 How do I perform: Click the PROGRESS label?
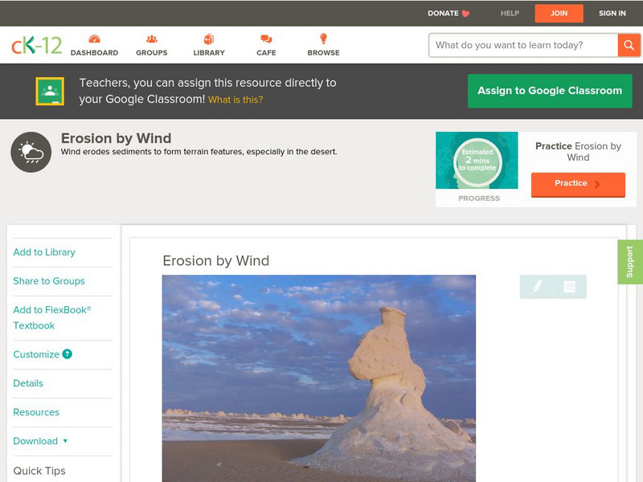pyautogui.click(x=479, y=198)
